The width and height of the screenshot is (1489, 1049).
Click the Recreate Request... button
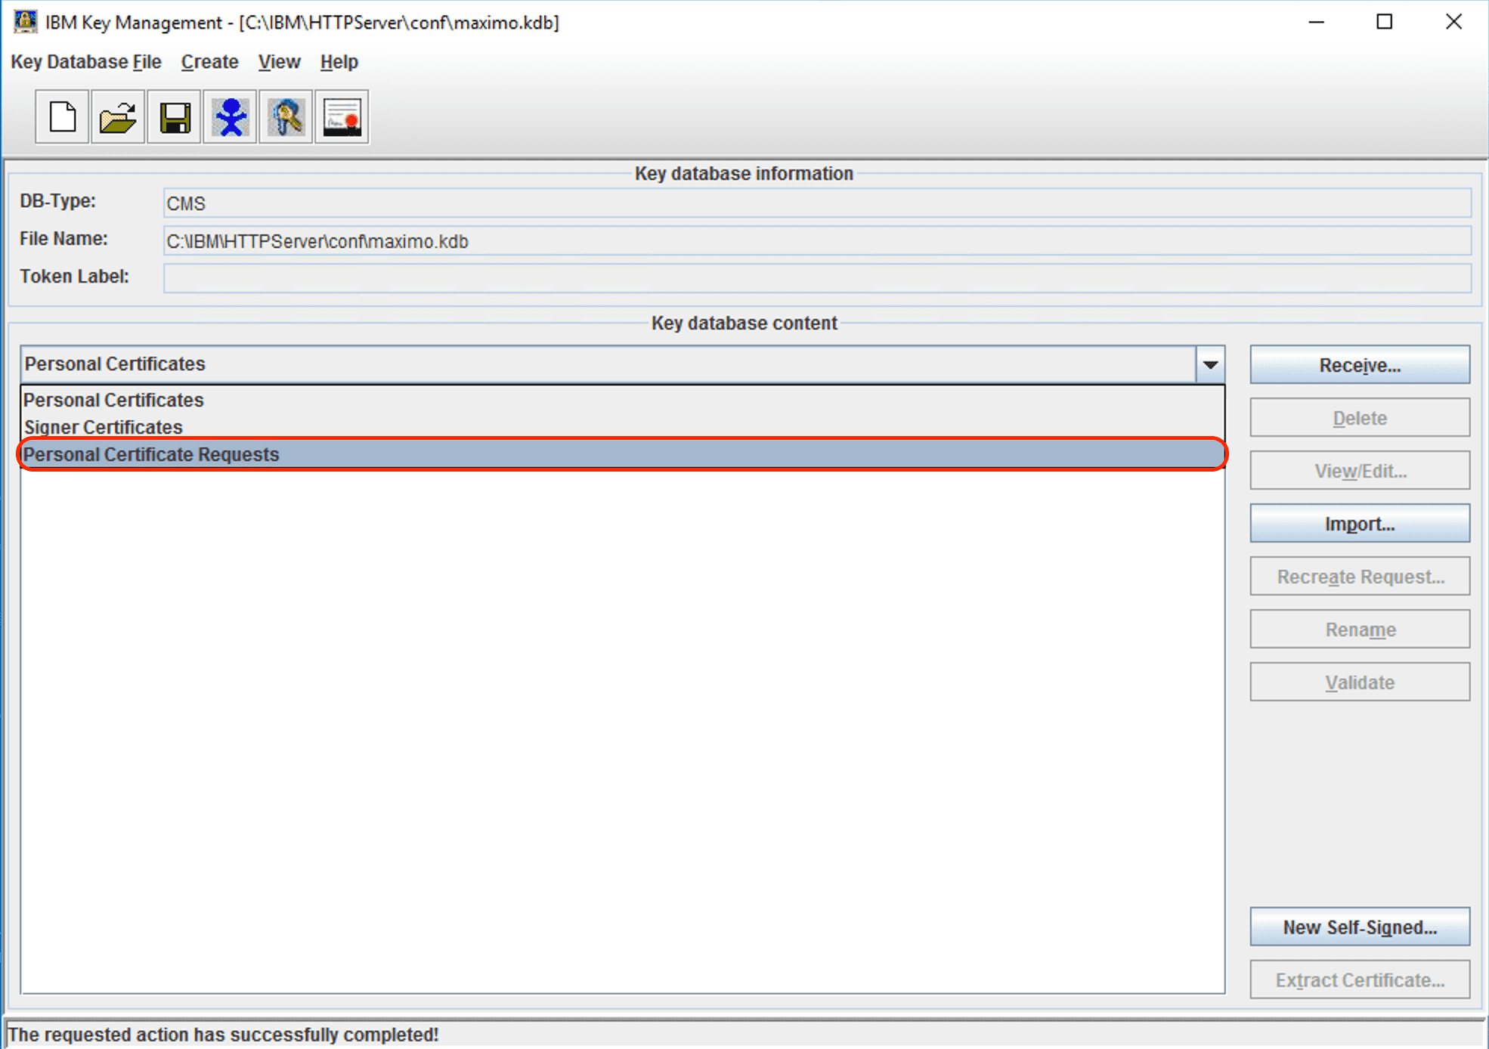tap(1359, 577)
